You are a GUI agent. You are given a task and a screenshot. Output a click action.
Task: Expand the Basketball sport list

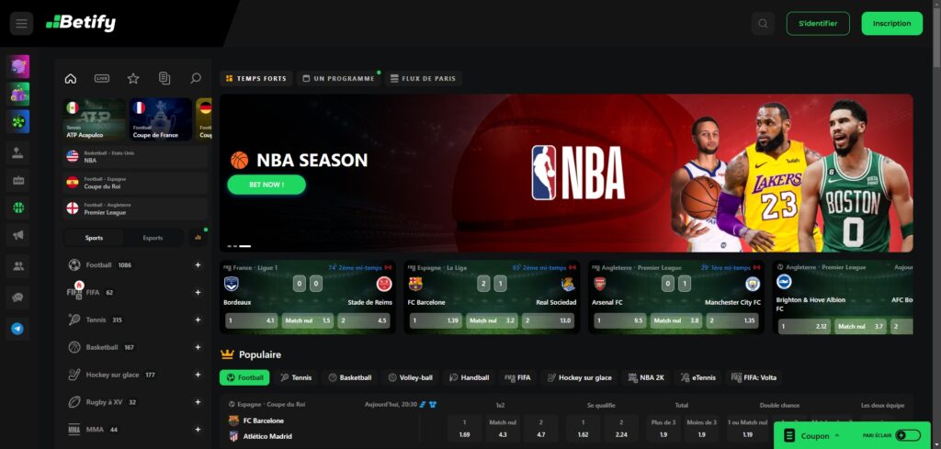point(198,347)
